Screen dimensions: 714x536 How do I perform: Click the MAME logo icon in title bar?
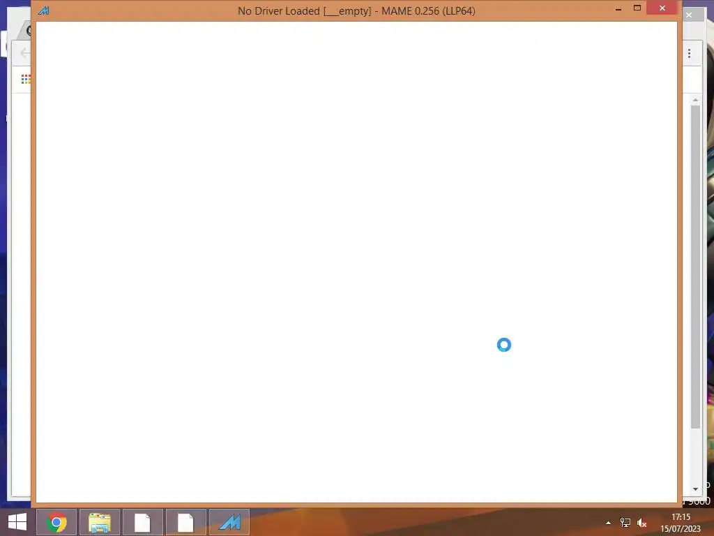point(44,10)
